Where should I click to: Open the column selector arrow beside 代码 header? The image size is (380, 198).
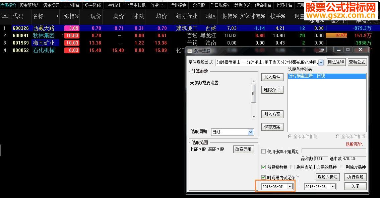click(5, 16)
